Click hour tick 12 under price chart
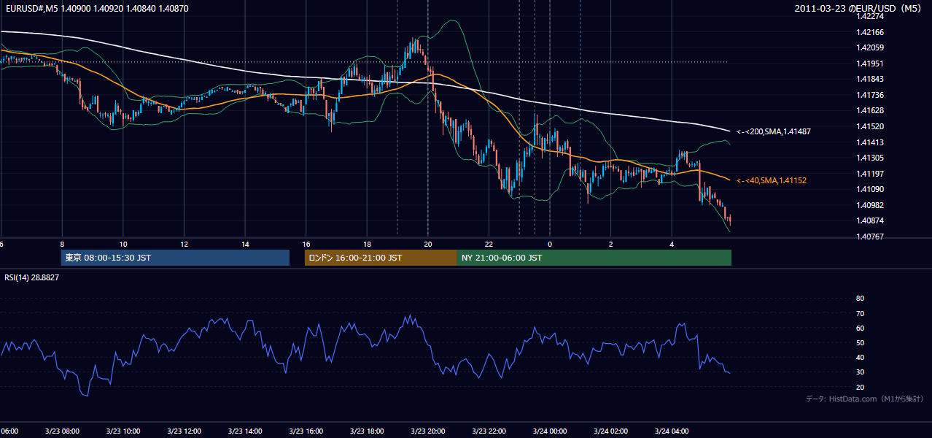This screenshot has width=932, height=438. coord(184,244)
